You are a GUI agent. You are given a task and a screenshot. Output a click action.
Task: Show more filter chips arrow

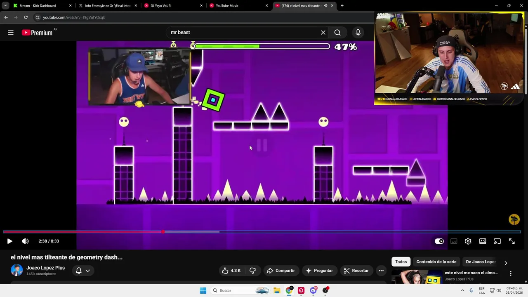coord(506,263)
